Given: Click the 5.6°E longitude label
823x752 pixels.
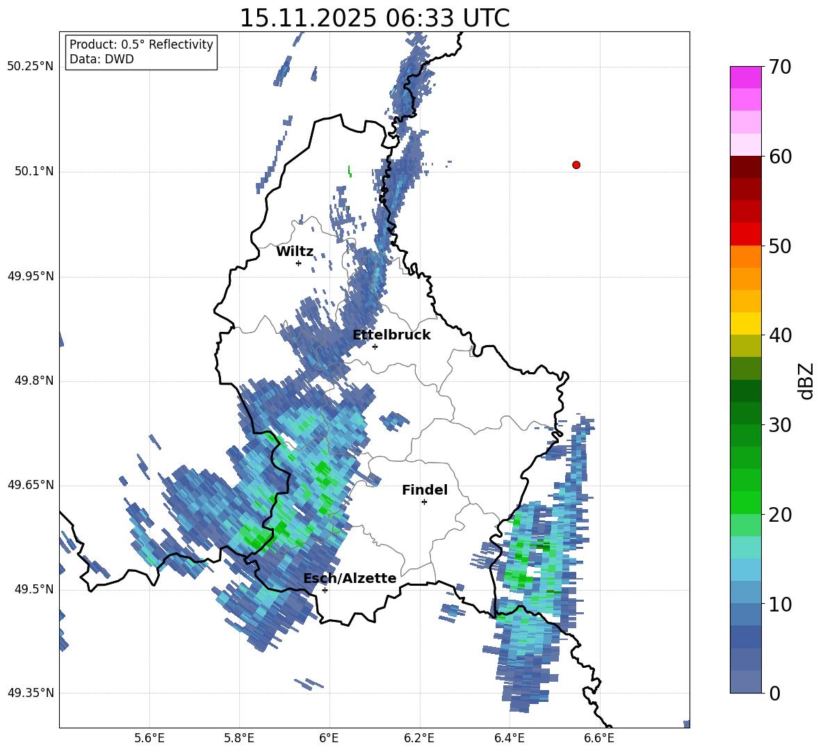Looking at the screenshot, I should pos(149,738).
